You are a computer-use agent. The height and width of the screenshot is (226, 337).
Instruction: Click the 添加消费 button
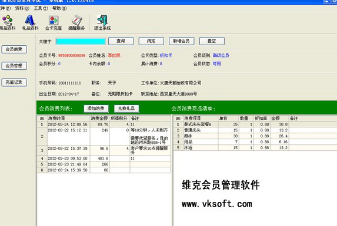(96, 109)
